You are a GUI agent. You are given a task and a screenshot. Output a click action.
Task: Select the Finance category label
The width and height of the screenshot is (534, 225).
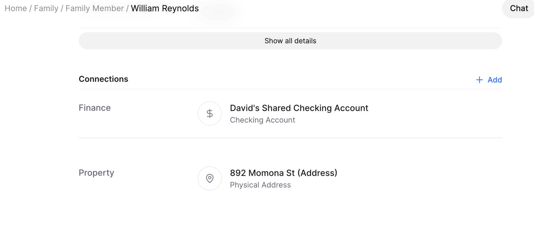(x=95, y=108)
